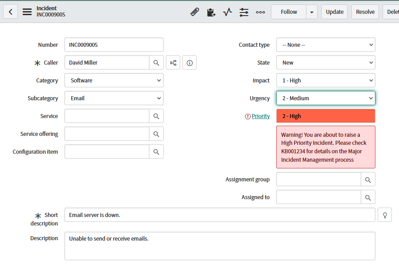Viewport: 399px width, 270px height.
Task: Click the Follow button
Action: 289,12
